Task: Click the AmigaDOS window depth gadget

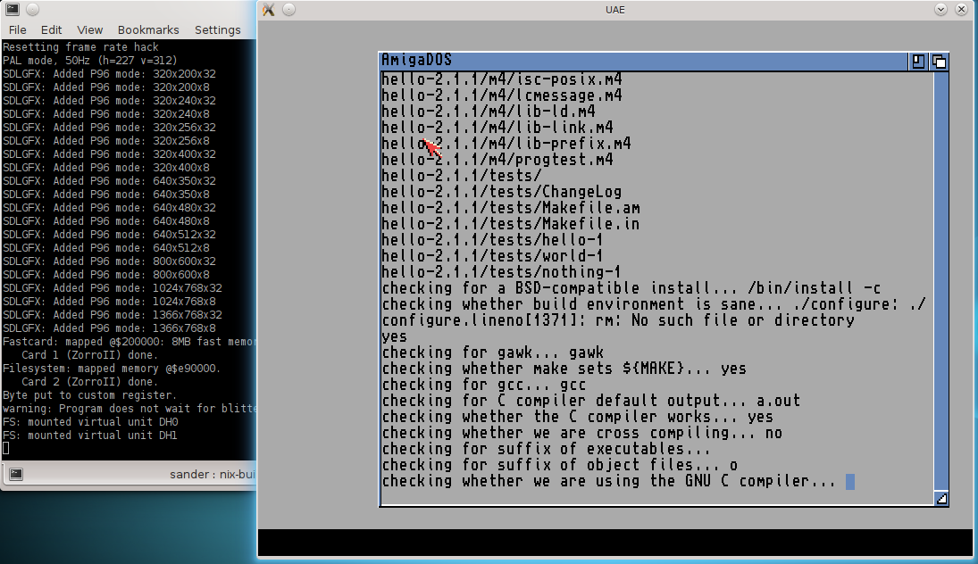Action: (x=939, y=61)
